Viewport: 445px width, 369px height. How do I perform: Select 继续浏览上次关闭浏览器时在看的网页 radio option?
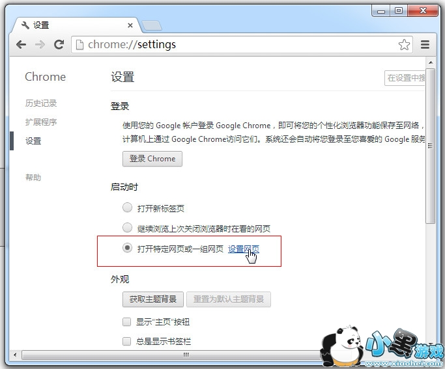[x=127, y=228]
